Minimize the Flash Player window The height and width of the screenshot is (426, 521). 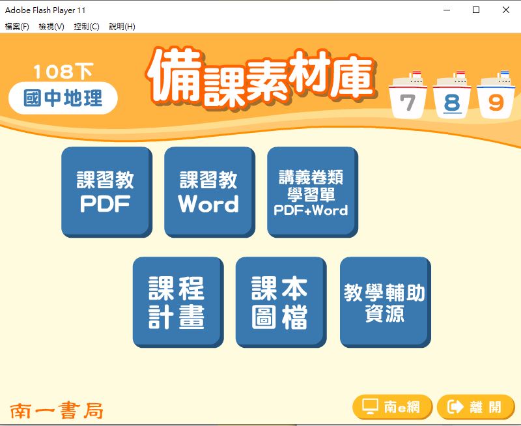click(446, 10)
